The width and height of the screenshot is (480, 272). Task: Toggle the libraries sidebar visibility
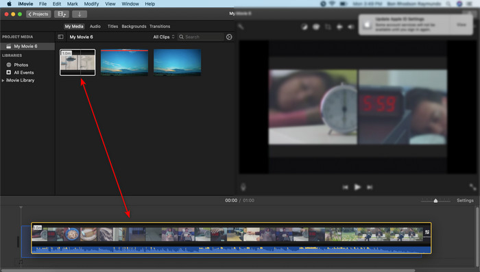click(60, 37)
